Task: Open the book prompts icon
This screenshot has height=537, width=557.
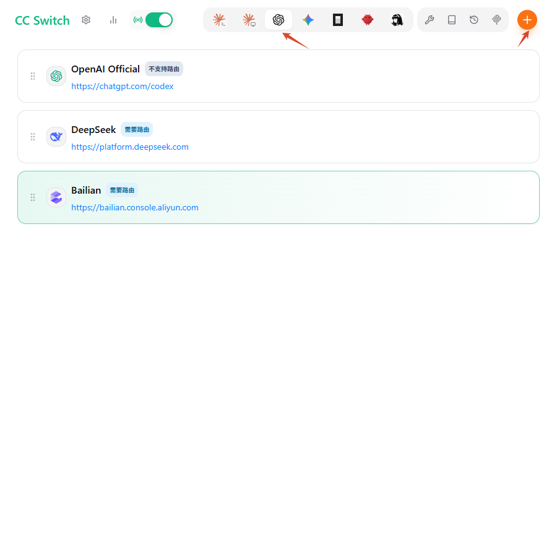Action: tap(452, 20)
